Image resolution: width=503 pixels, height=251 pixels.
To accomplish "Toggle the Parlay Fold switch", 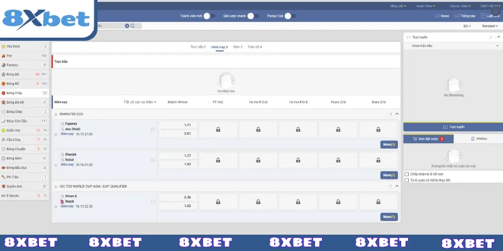I will pyautogui.click(x=290, y=16).
